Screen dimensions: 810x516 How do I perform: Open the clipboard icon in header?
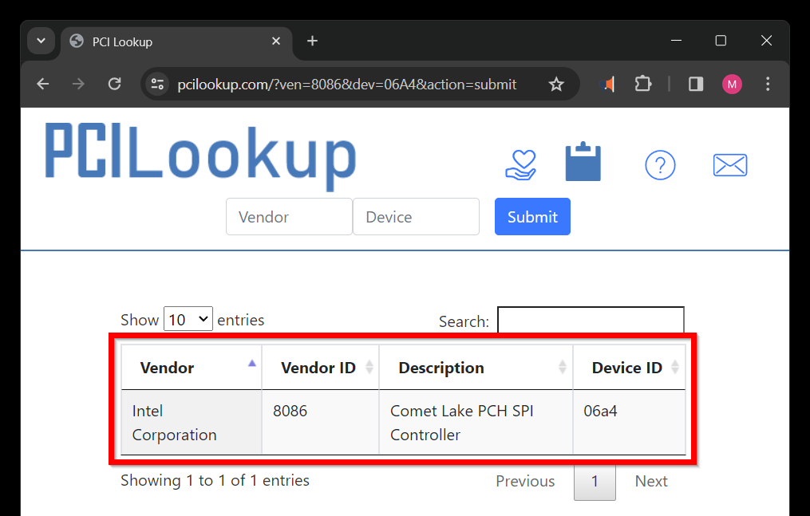pos(583,163)
